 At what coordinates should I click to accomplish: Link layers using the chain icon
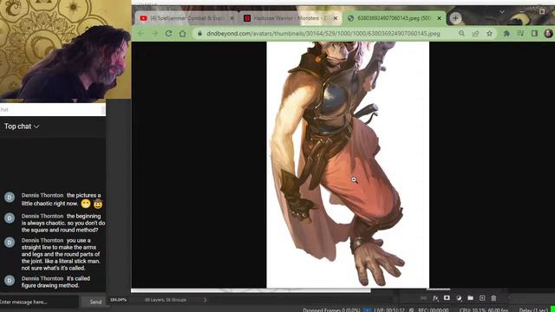click(x=424, y=298)
